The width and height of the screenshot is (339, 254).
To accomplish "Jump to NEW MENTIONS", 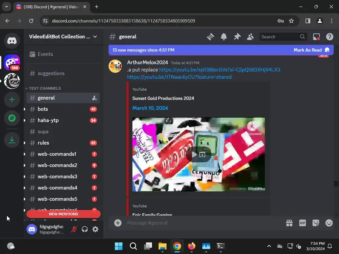I will (63, 214).
